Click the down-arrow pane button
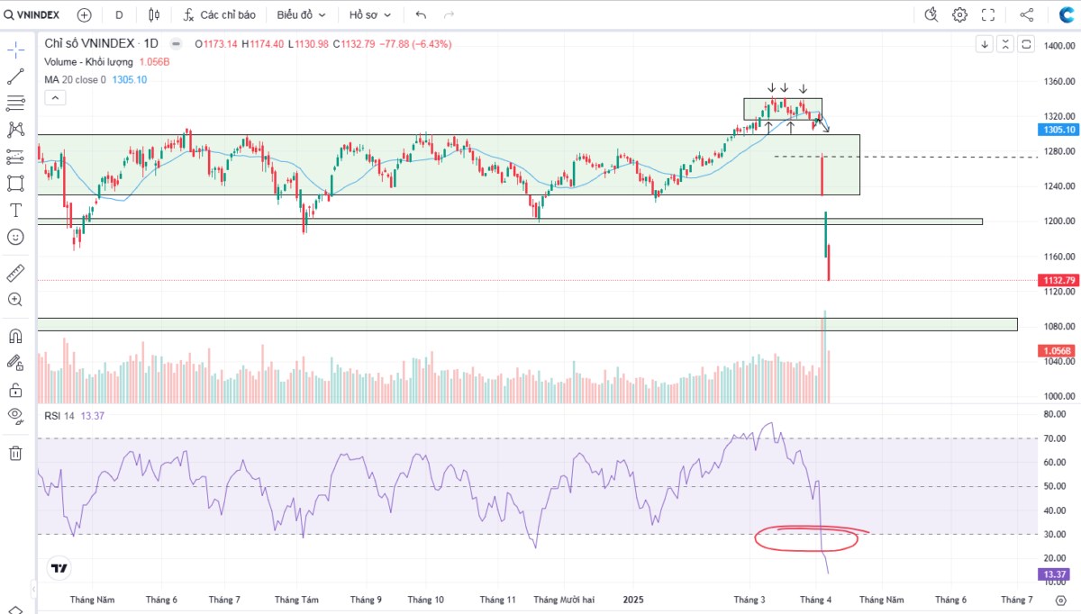The height and width of the screenshot is (614, 1081). point(985,44)
